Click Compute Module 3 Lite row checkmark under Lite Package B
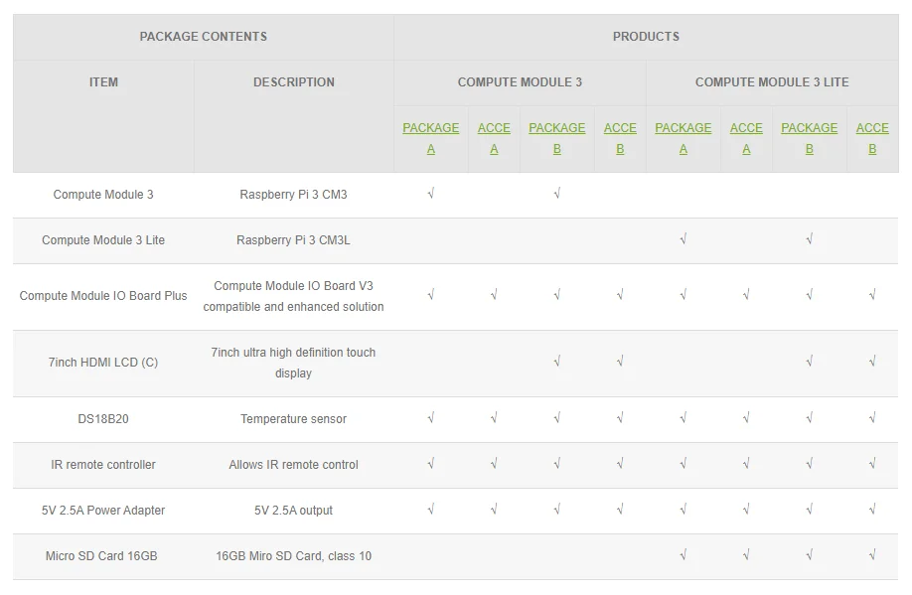The height and width of the screenshot is (595, 912). [x=809, y=239]
